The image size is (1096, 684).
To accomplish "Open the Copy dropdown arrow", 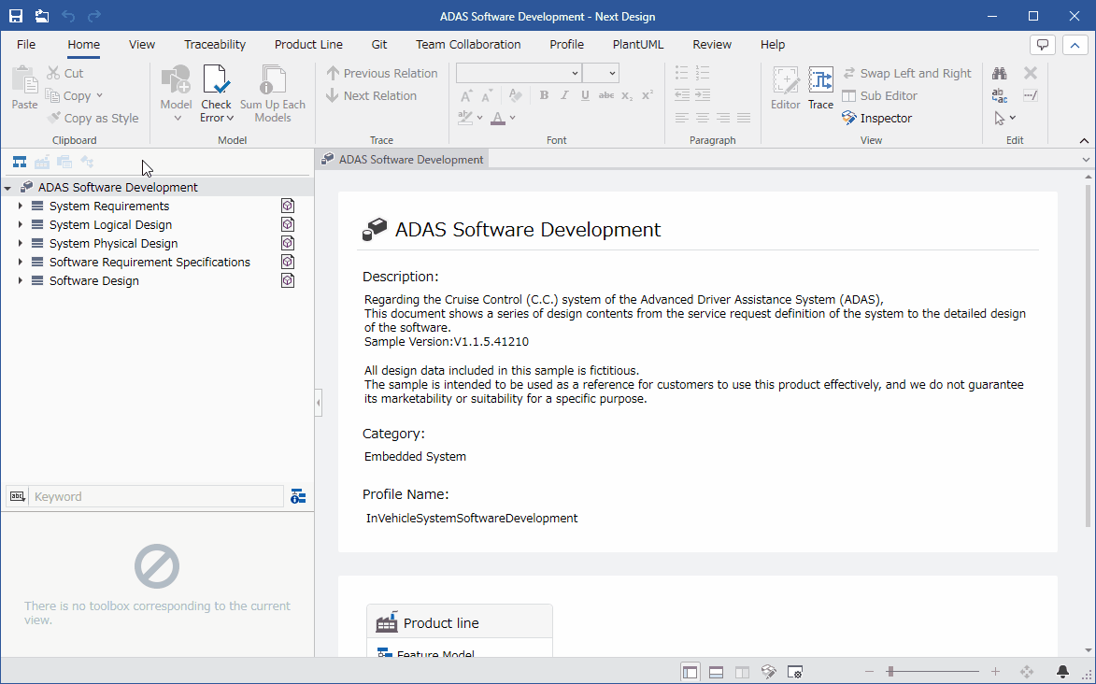I will [x=99, y=96].
